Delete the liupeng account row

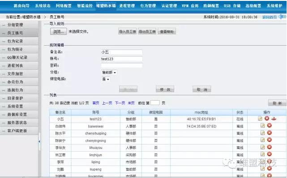[x=269, y=168]
